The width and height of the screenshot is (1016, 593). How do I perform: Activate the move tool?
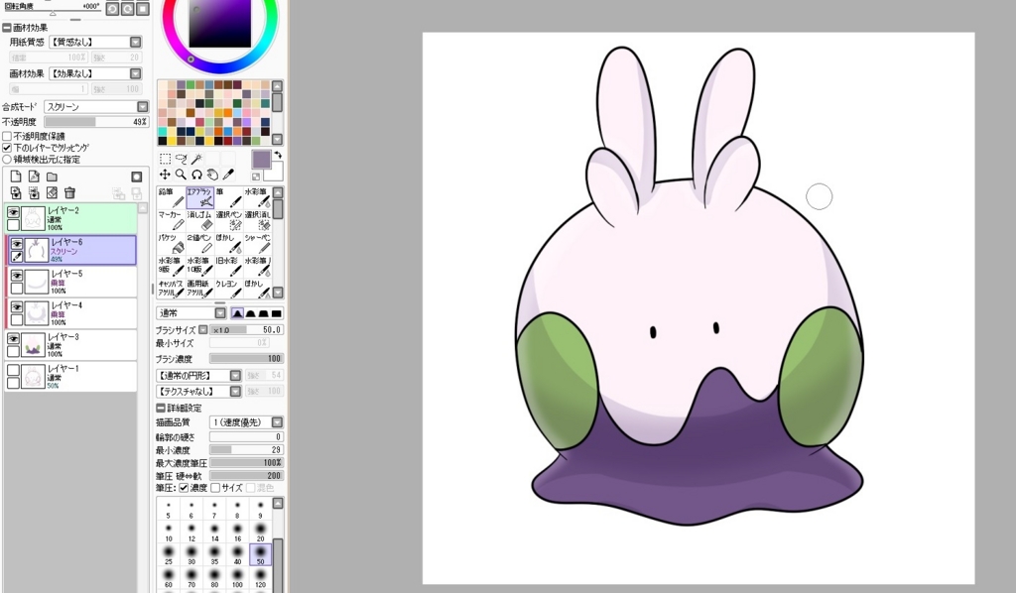pos(166,175)
